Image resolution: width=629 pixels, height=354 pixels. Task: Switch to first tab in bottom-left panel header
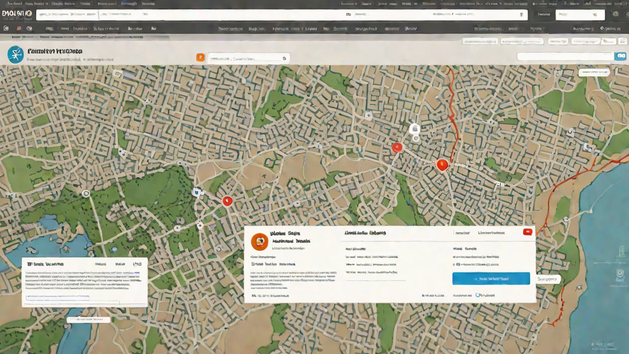tap(100, 264)
